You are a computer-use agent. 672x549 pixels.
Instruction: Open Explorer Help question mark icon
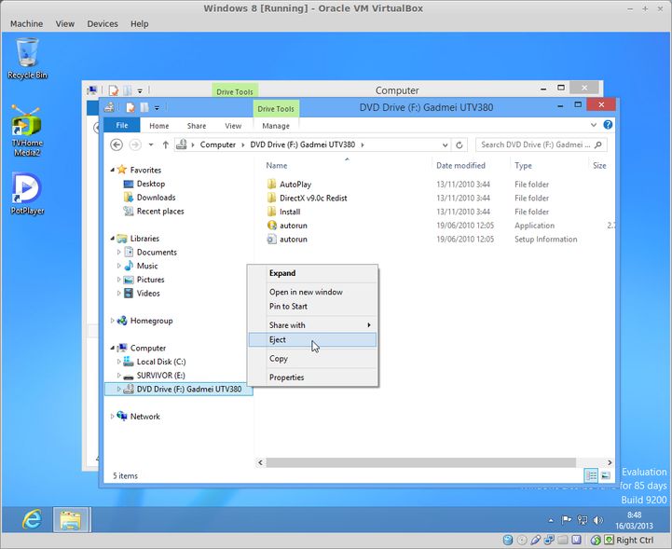[x=608, y=125]
